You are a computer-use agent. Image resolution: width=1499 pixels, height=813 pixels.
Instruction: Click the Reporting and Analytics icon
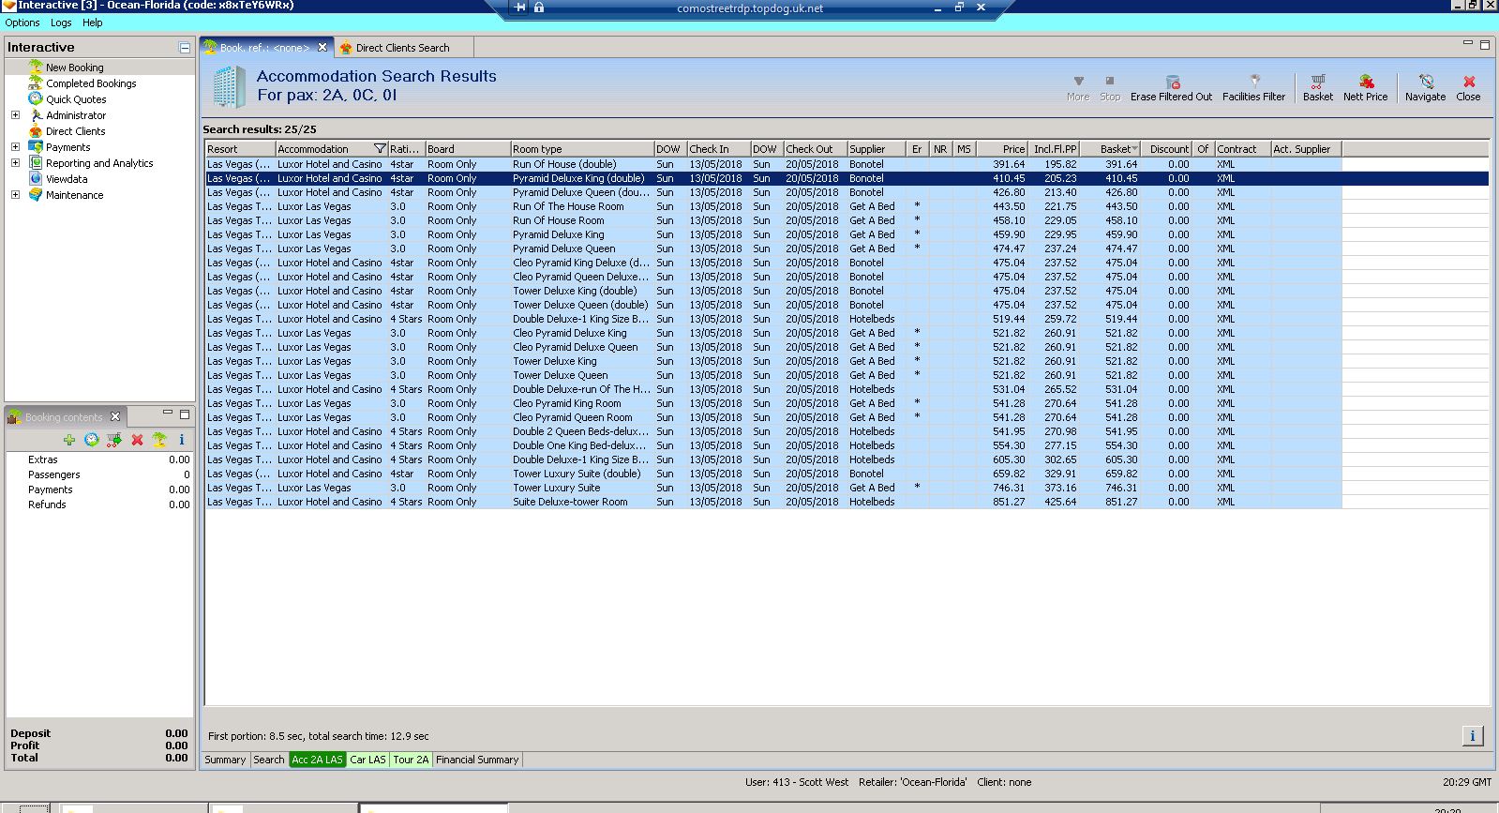click(x=36, y=162)
